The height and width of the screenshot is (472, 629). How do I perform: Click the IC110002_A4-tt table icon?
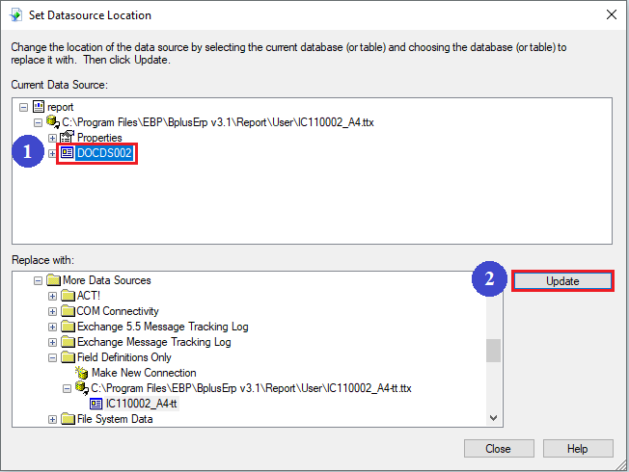(96, 404)
